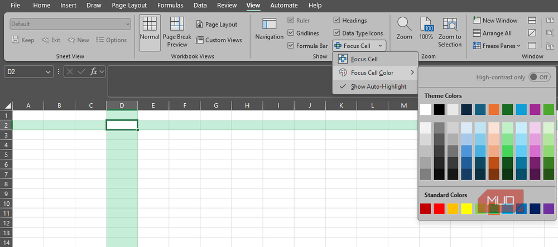Click Zoom to Selection
This screenshot has height=247, width=558.
450,32
